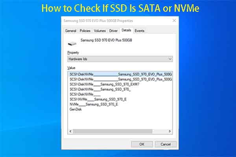
Task: Click the scroll left arrow in Value list
Action: tap(70, 131)
